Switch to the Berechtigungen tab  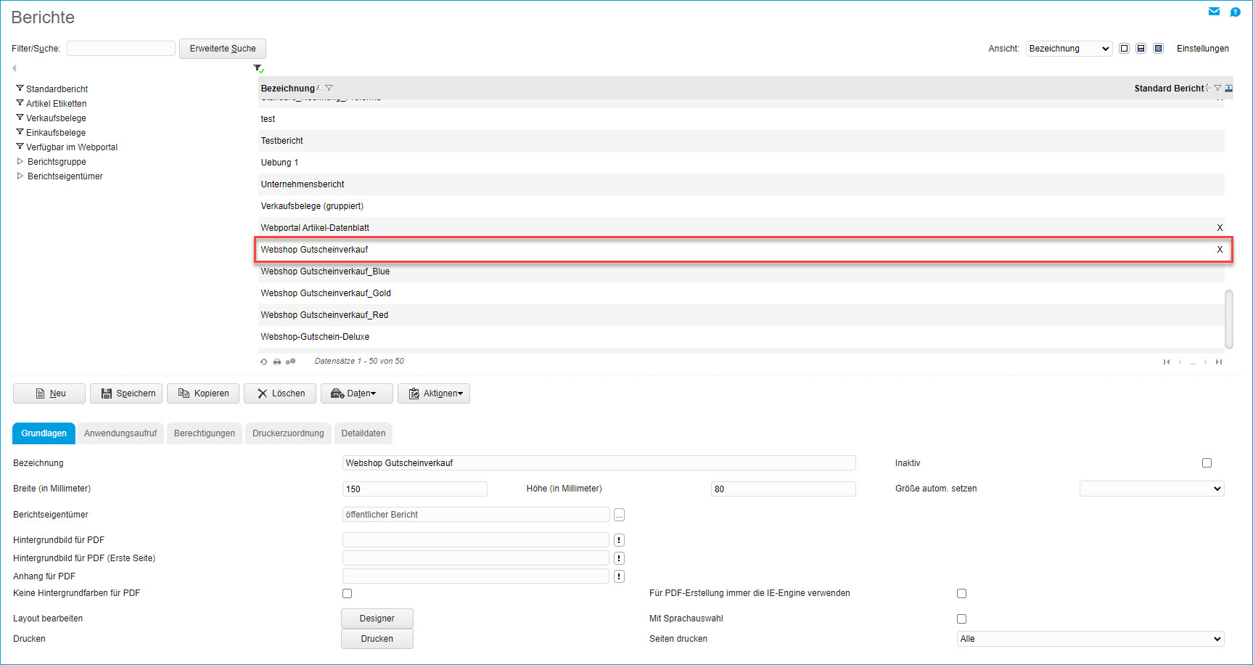205,433
